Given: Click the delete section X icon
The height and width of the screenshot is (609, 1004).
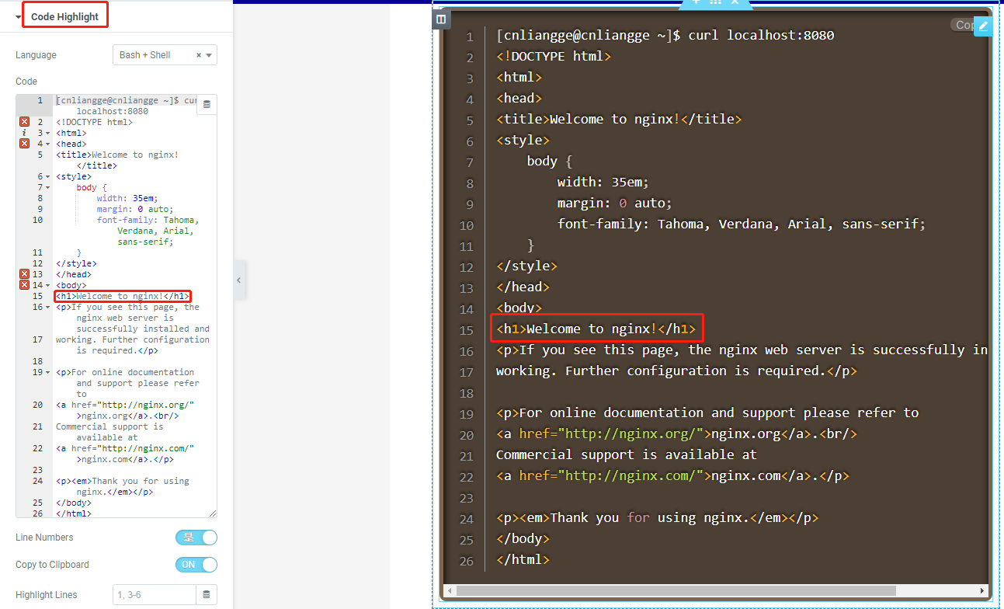Looking at the screenshot, I should [735, 2].
